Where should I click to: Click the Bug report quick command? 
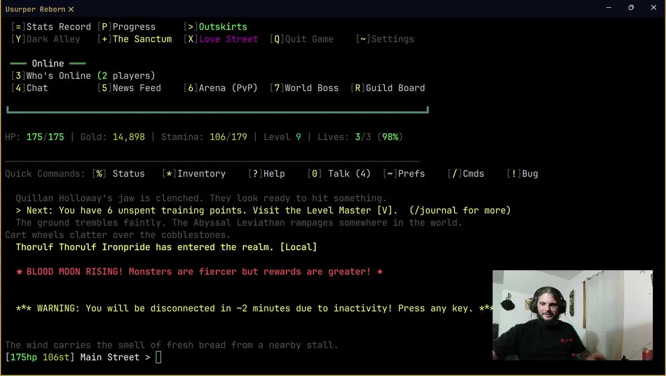(522, 174)
